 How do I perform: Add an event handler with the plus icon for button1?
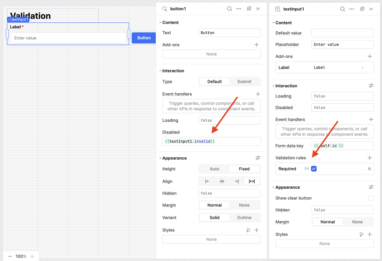coord(258,94)
